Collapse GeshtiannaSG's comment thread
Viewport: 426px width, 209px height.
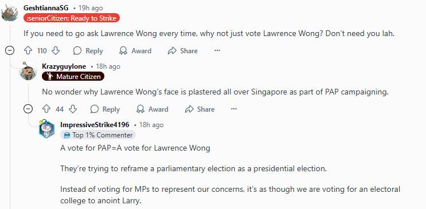pyautogui.click(x=10, y=51)
